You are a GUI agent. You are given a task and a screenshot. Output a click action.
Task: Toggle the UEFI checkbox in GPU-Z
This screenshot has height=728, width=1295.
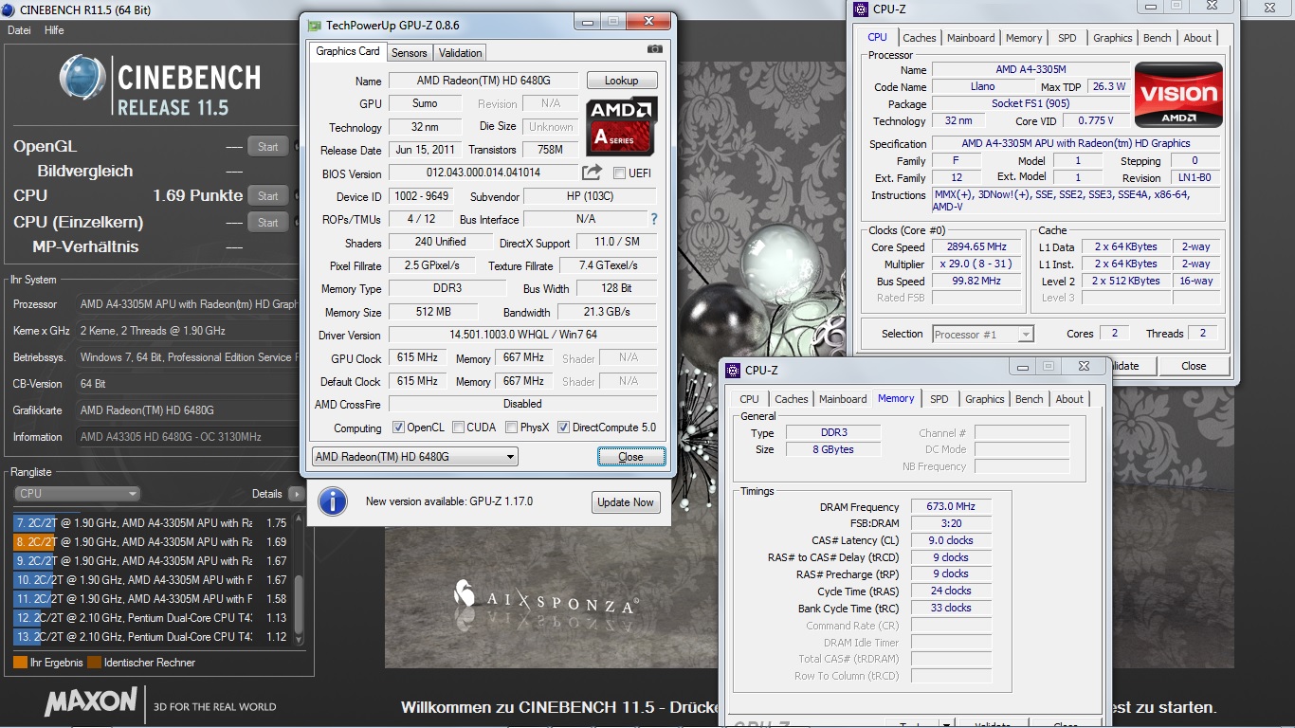point(619,173)
